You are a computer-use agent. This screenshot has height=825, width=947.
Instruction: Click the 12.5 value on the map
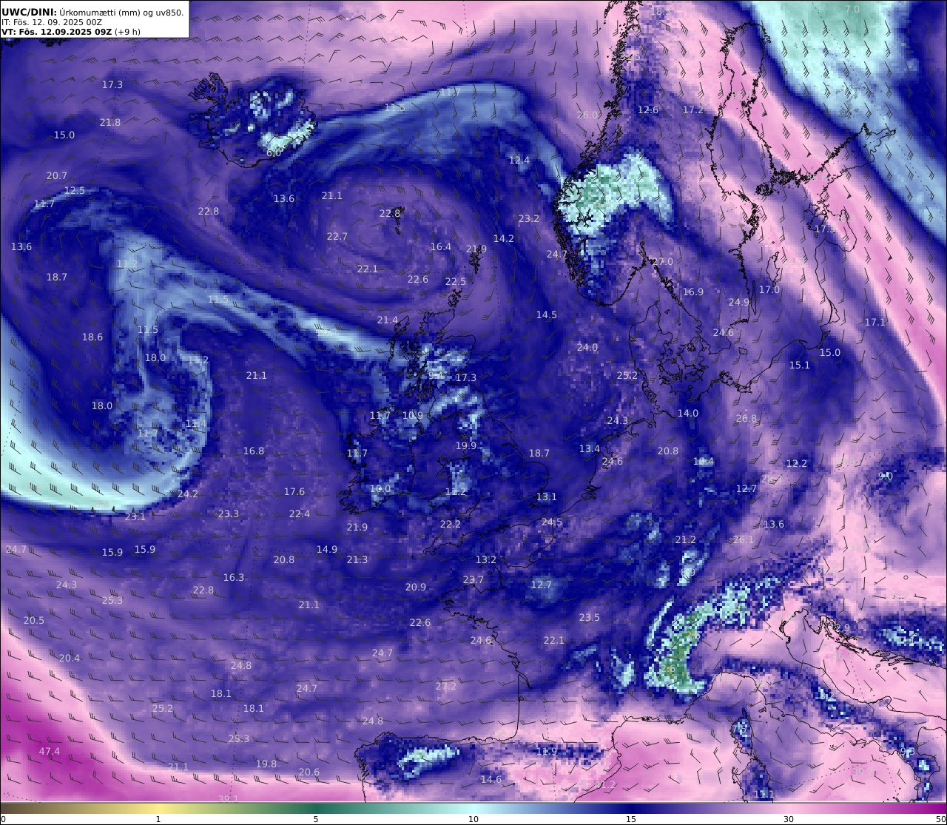(75, 190)
